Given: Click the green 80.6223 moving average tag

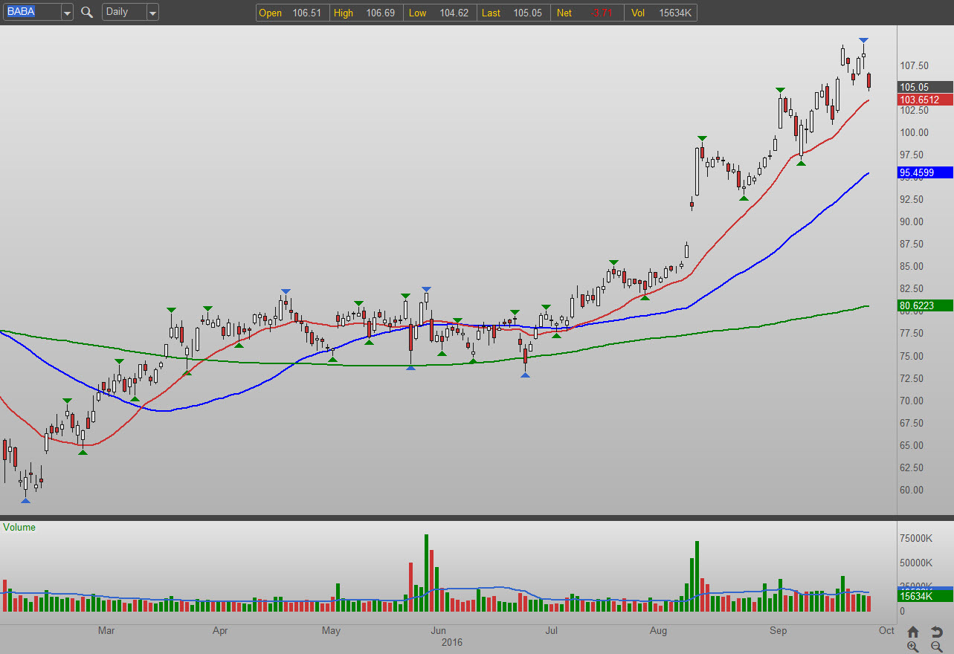Looking at the screenshot, I should pos(924,305).
